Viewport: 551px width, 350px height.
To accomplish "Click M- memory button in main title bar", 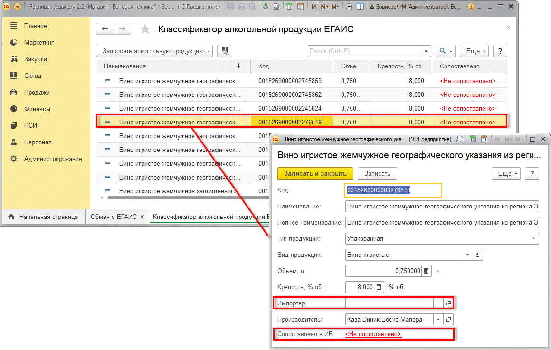I will 336,7.
